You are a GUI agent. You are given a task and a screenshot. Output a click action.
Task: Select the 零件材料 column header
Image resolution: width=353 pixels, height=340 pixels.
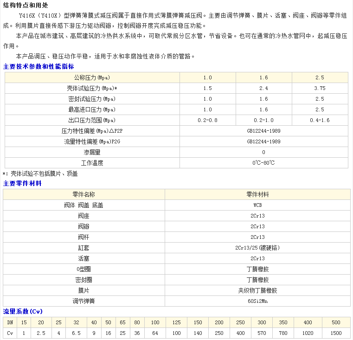tap(257, 194)
